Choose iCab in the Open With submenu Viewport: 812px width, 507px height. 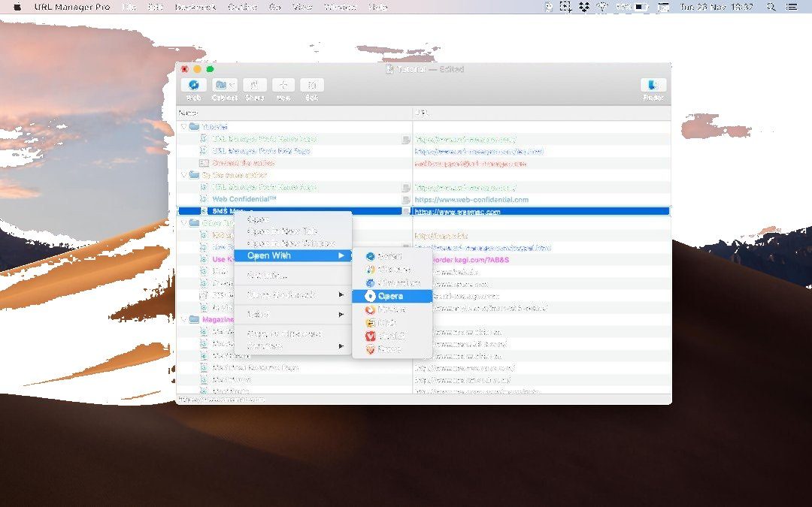coord(392,322)
